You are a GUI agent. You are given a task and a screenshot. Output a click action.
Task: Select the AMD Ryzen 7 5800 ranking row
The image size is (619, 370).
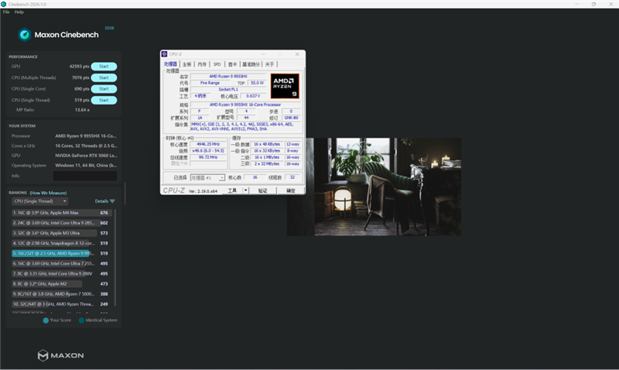click(62, 294)
